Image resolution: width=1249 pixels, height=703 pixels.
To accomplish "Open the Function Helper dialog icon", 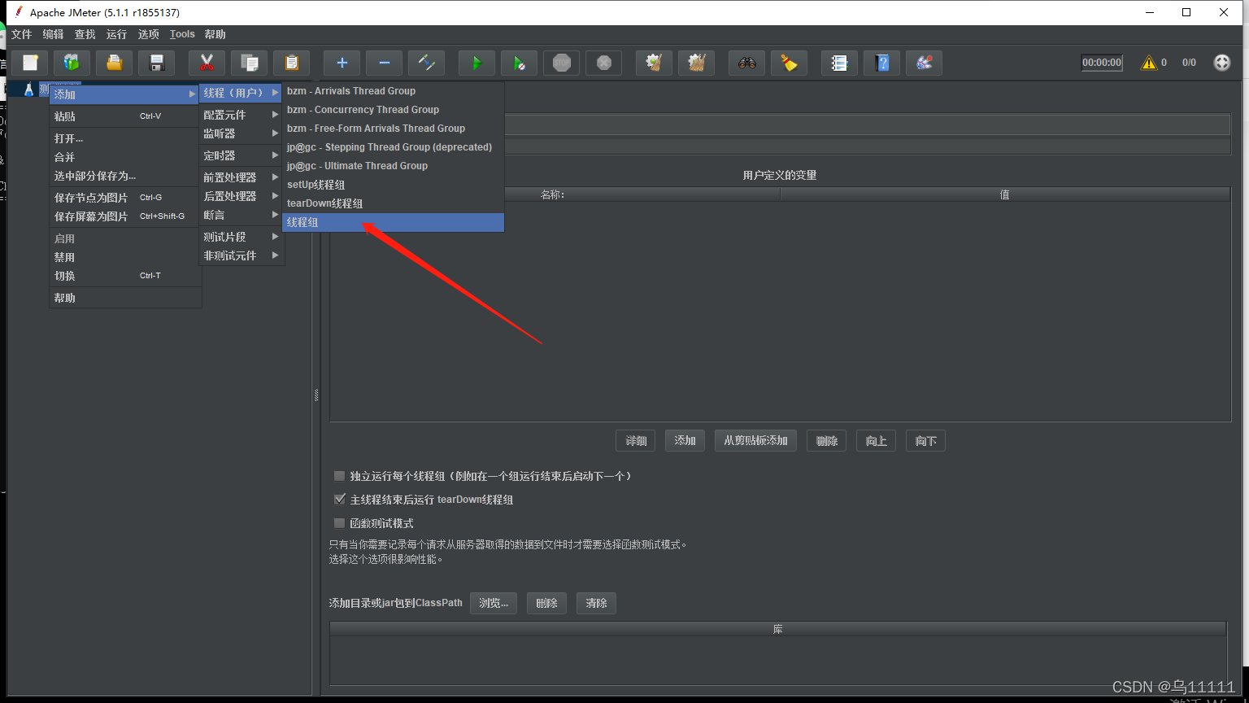I will (840, 63).
